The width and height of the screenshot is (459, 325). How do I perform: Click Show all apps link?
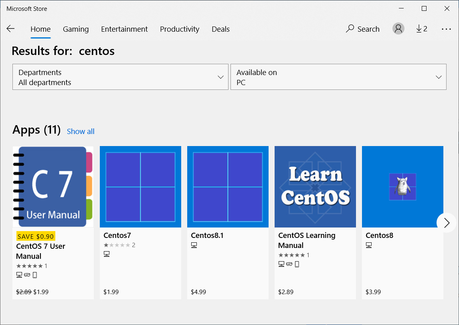pyautogui.click(x=81, y=131)
